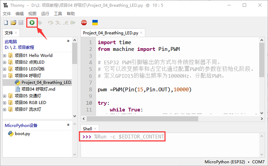Click the Debug bug icon
Viewport: 268px width, 166px height.
click(39, 23)
